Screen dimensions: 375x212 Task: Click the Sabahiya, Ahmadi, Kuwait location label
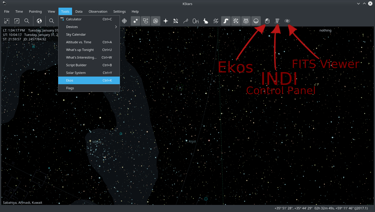[22, 202]
